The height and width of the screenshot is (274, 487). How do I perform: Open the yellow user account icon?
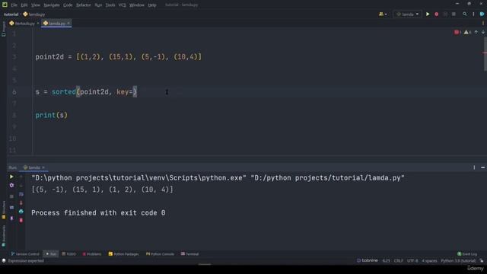coord(381,14)
